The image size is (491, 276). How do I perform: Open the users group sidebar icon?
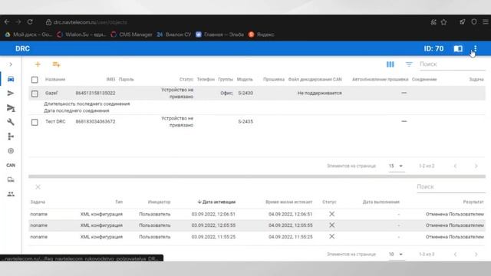coord(11,194)
